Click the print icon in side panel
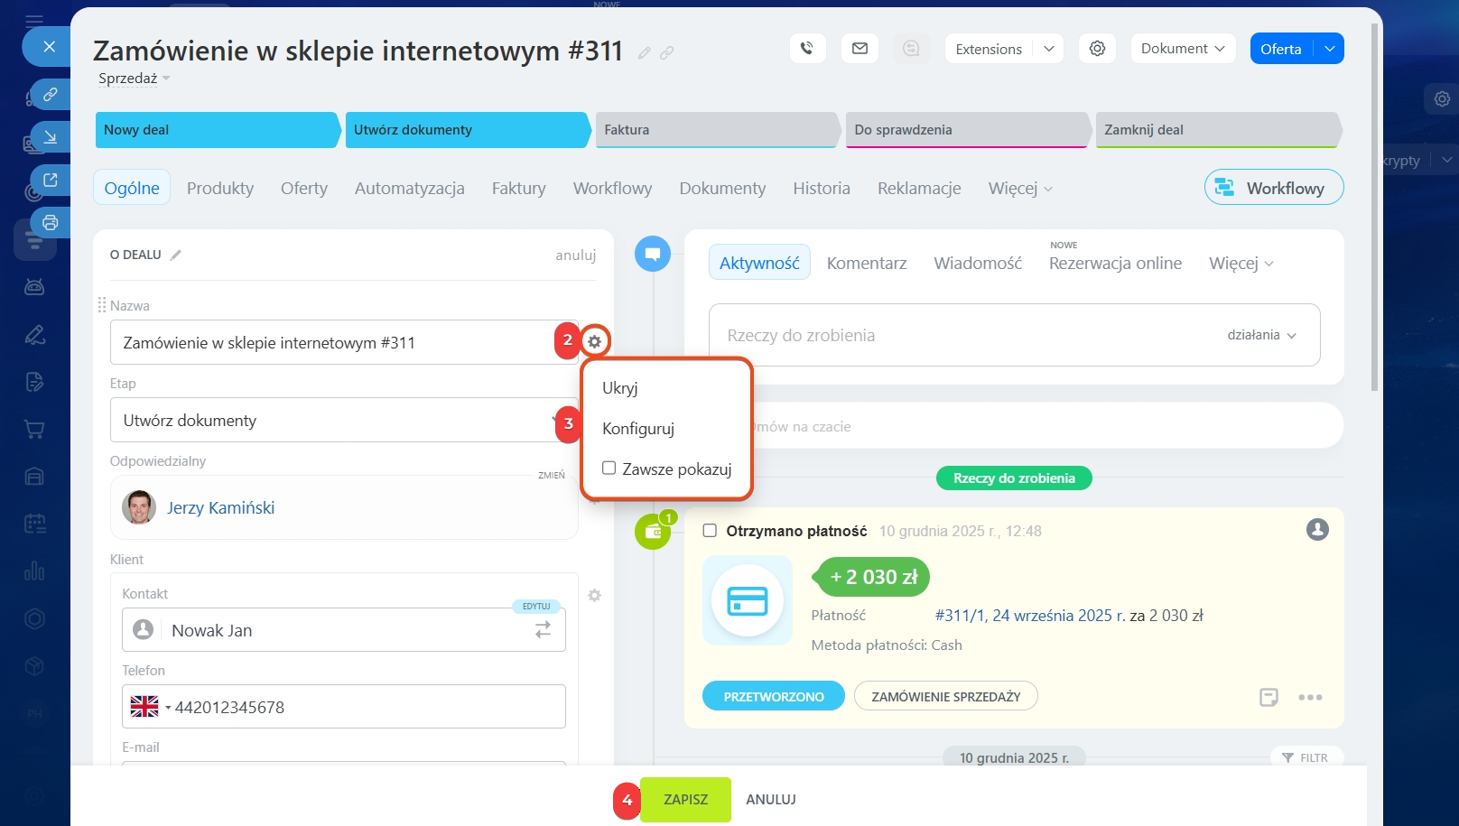 click(51, 222)
